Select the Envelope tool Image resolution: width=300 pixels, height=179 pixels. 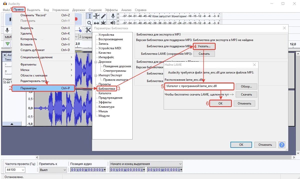[96, 15]
